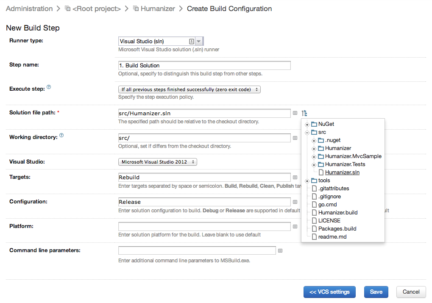Screen dimensions: 432x303
Task: Select Humanizer.build in the file tree
Action: 338,213
